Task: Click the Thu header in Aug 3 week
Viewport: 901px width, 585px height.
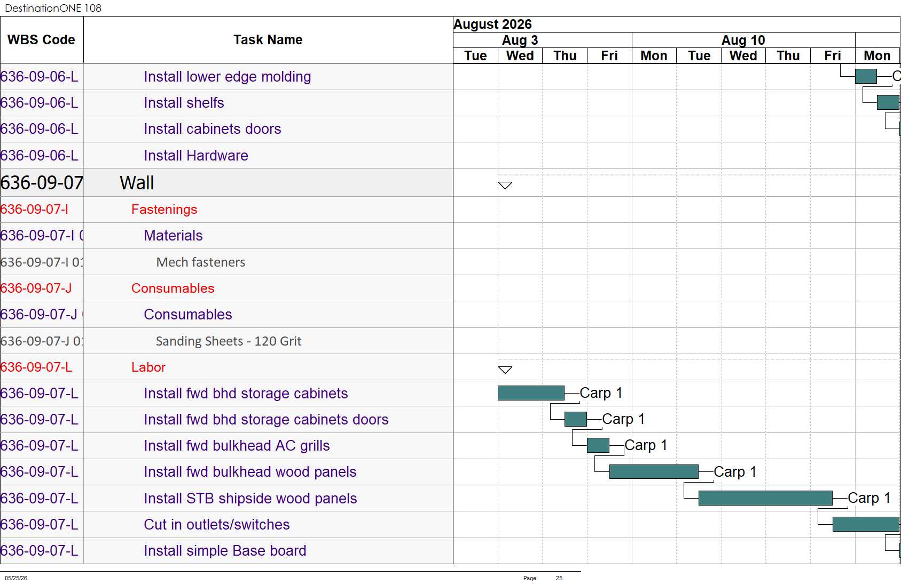Action: tap(565, 56)
